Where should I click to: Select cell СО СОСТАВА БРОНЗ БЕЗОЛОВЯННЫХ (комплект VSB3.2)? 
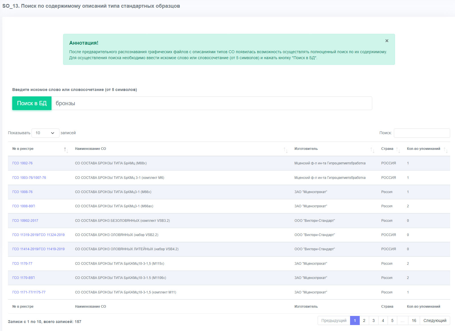coord(122,221)
